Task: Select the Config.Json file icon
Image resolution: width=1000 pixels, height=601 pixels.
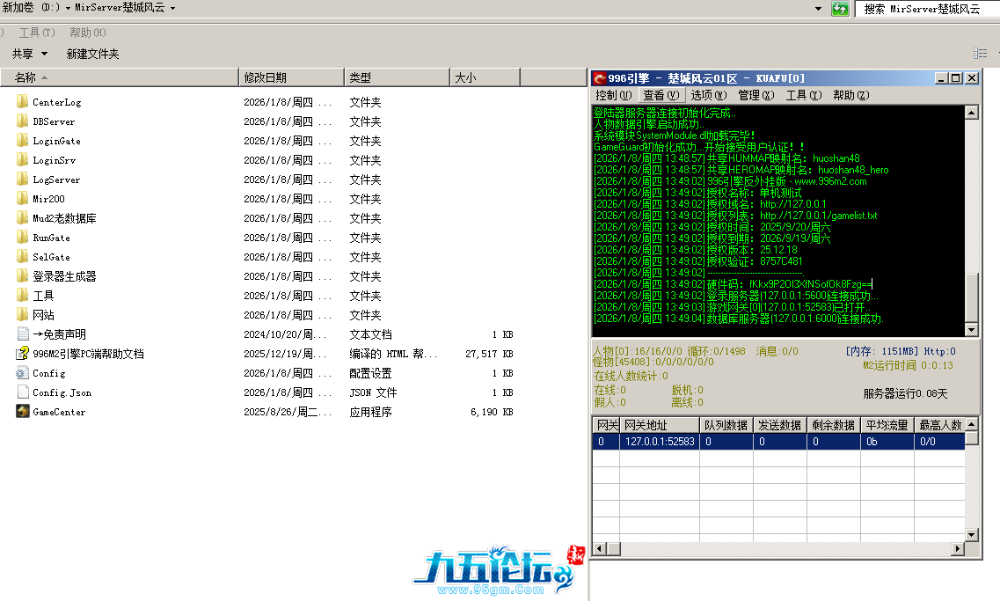Action: 23,392
